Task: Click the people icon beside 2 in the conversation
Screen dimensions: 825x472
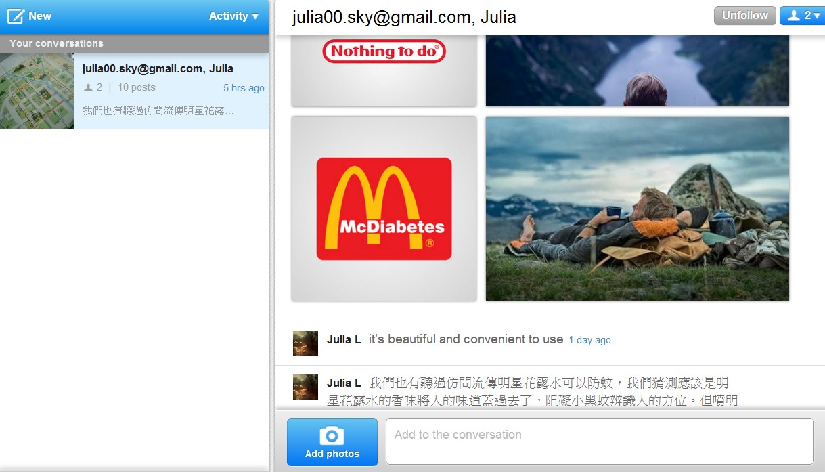Action: pos(88,87)
